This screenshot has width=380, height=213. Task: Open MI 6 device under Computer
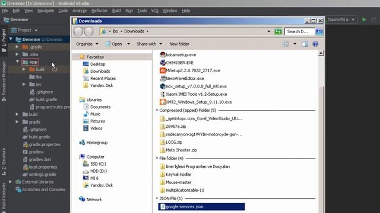pyautogui.click(x=91, y=178)
